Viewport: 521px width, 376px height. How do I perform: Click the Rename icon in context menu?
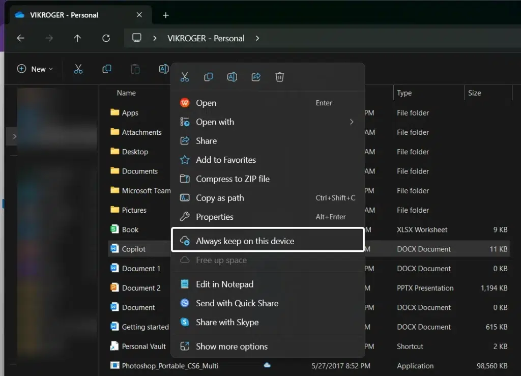click(232, 77)
